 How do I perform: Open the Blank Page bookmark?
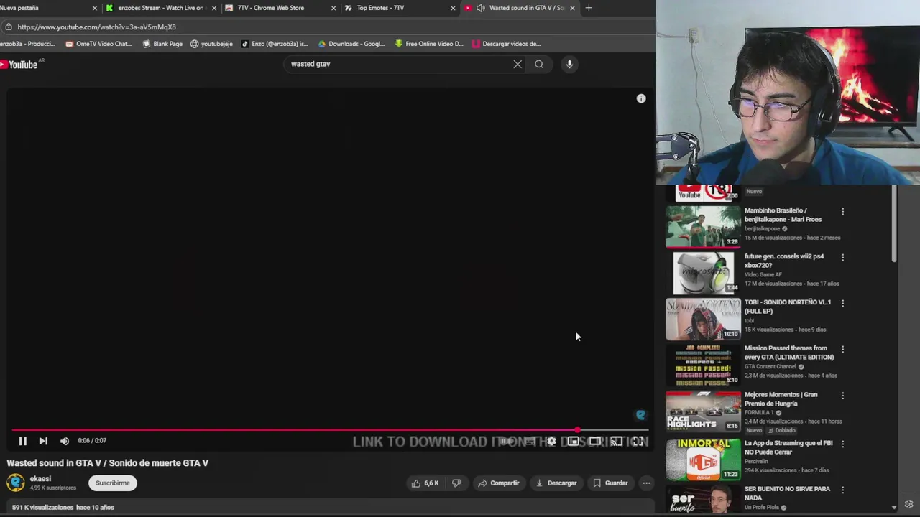coord(162,44)
